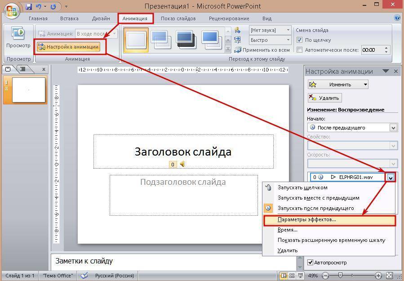
Task: Click the Просмотр preview icon
Action: click(x=18, y=34)
